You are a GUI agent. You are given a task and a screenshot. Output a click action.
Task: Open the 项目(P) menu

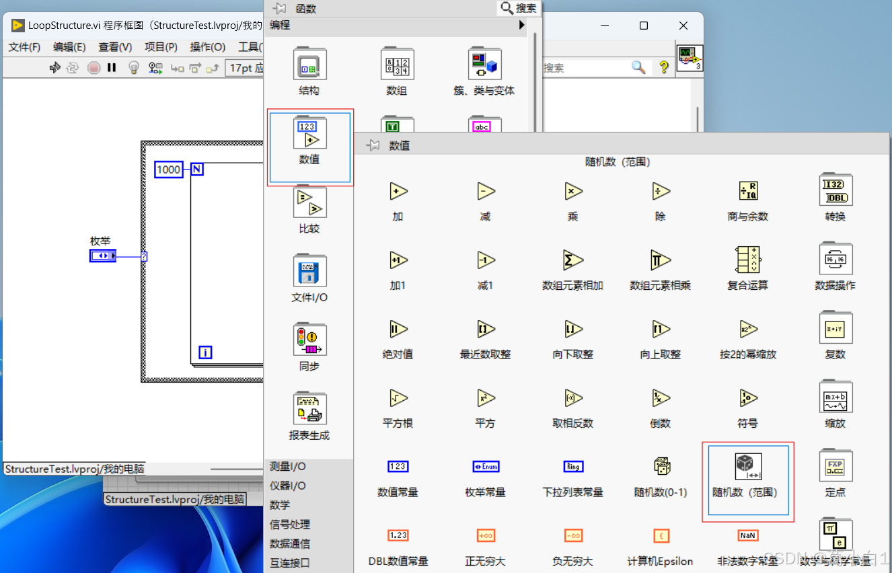[160, 47]
